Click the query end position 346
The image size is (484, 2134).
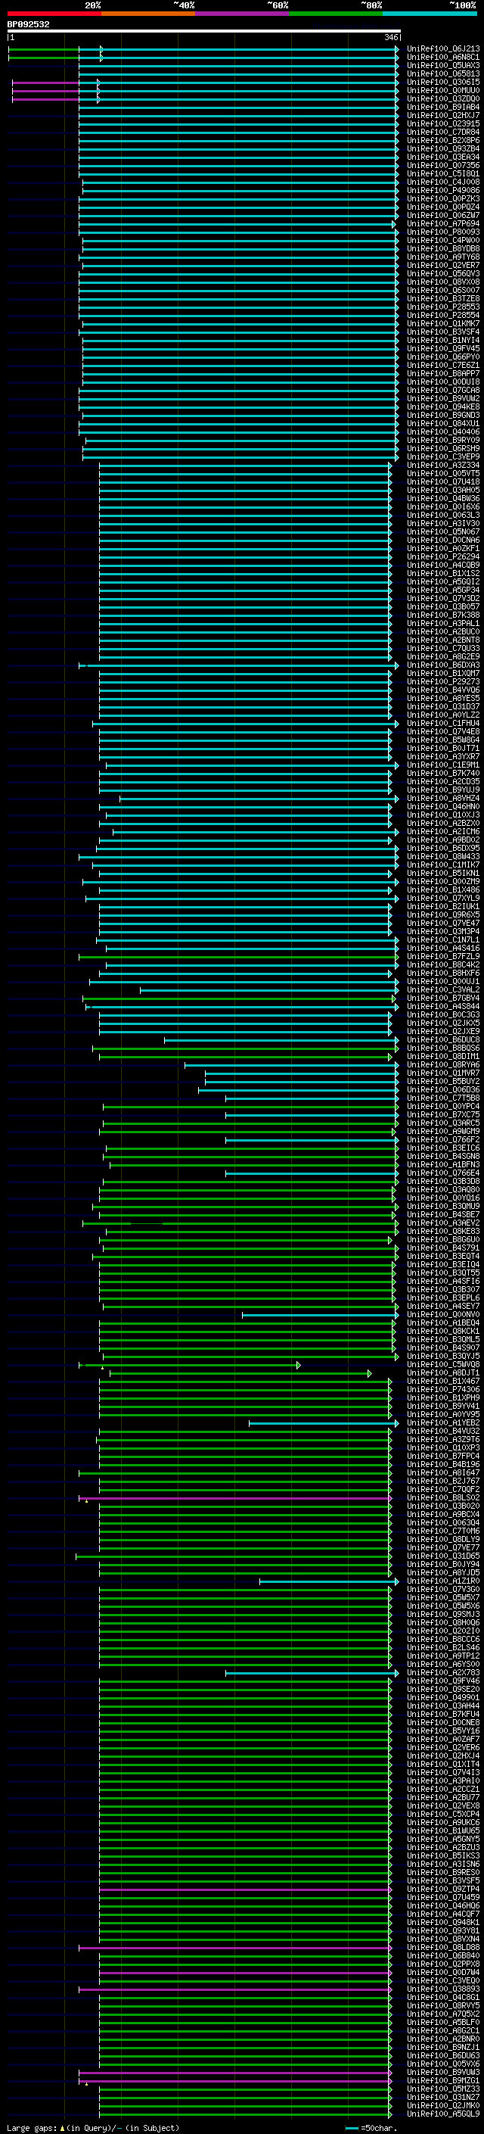(391, 38)
